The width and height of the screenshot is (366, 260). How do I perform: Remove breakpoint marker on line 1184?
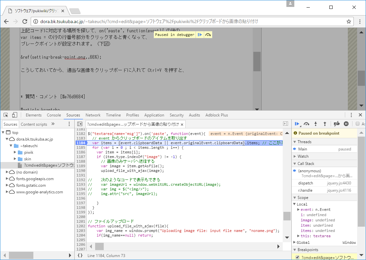coord(81,143)
